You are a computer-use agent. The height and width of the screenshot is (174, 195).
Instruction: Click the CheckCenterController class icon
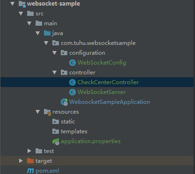tap(72, 82)
